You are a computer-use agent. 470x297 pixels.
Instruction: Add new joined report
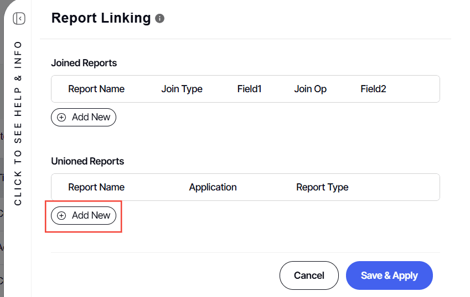pos(84,117)
